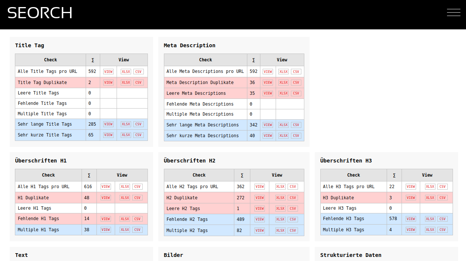Export CSV for Sehr lange Title Tags
This screenshot has width=466, height=261.
138,124
